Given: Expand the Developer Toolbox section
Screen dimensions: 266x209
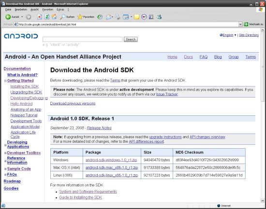Looking at the screenshot, I should 5,153.
